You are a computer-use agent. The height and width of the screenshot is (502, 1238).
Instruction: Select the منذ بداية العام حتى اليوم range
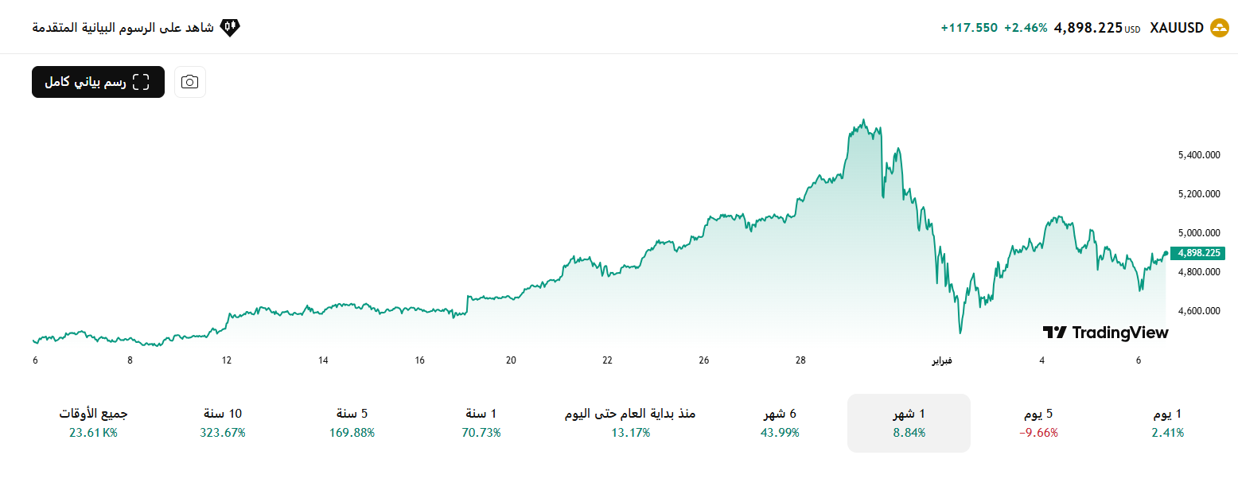(631, 422)
